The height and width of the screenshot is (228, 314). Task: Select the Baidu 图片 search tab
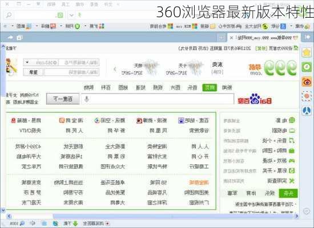click(x=175, y=87)
